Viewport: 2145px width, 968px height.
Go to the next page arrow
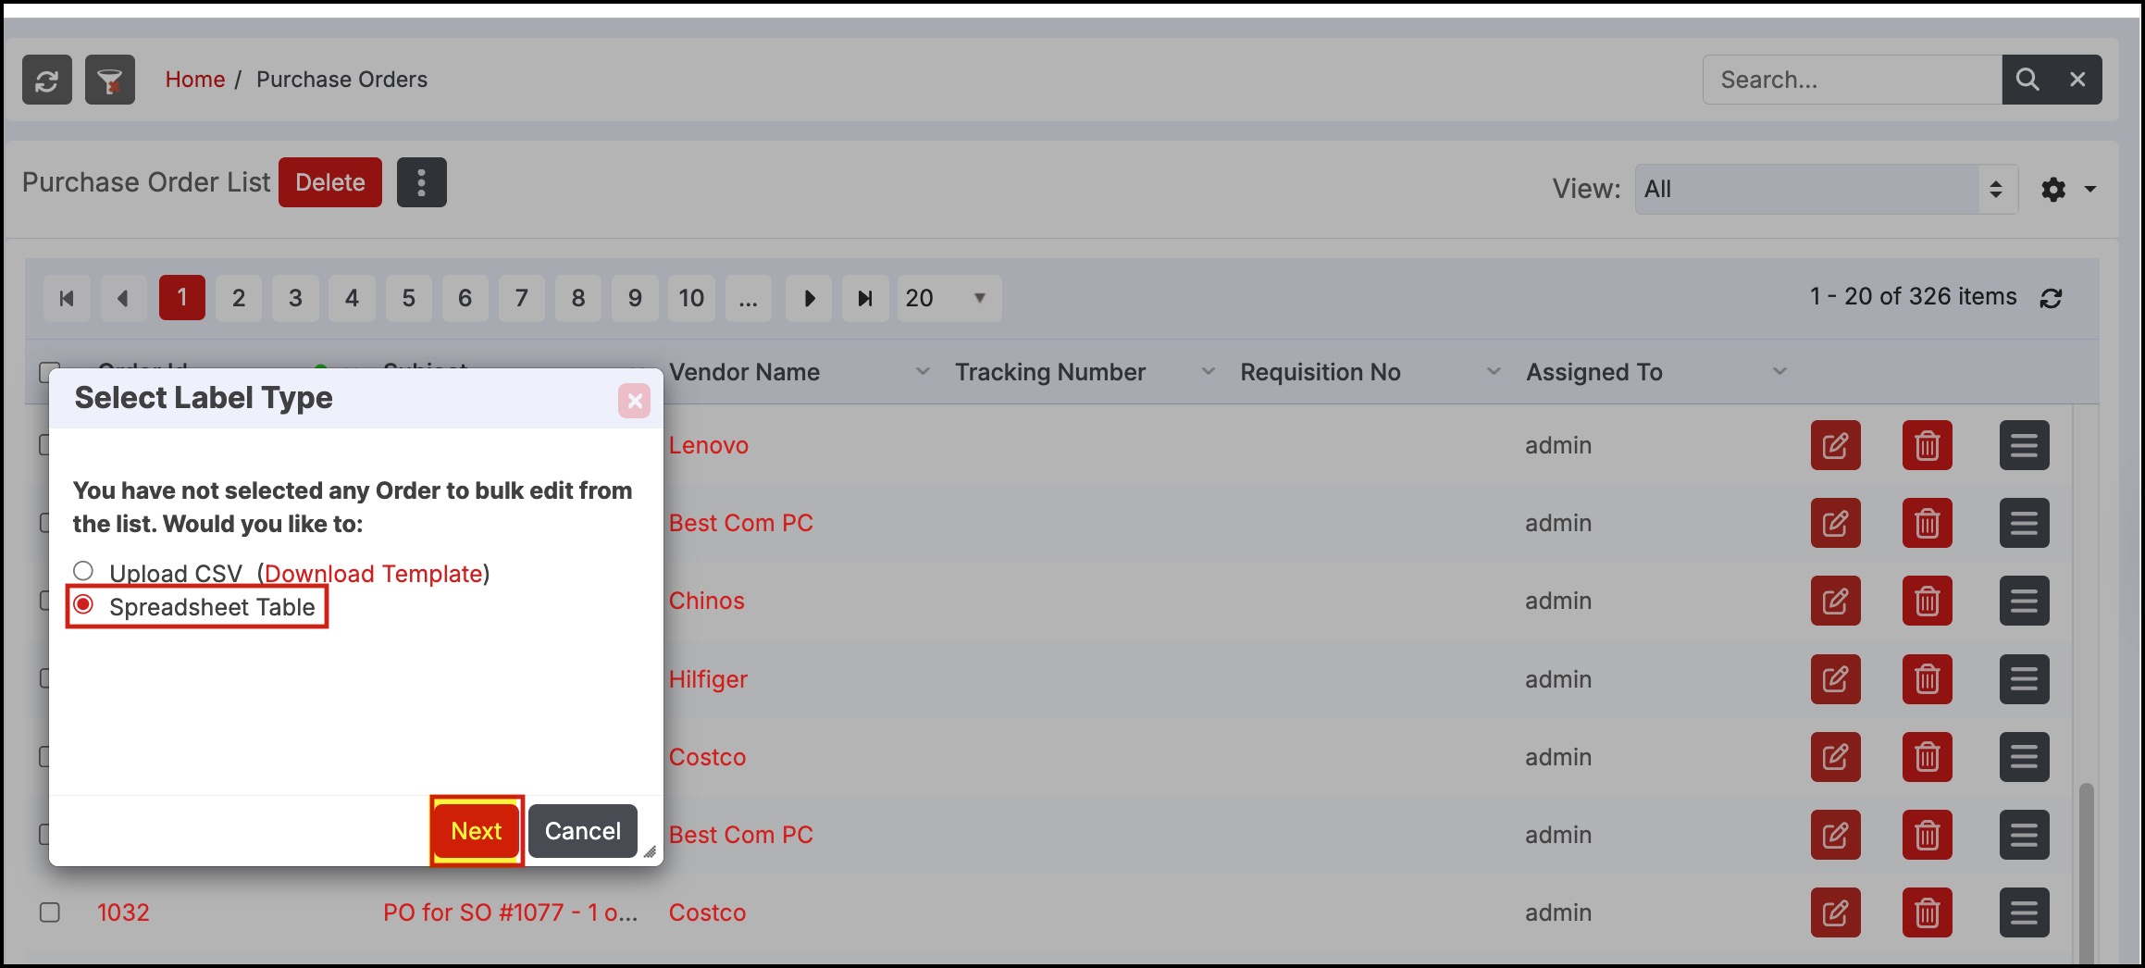pos(809,298)
